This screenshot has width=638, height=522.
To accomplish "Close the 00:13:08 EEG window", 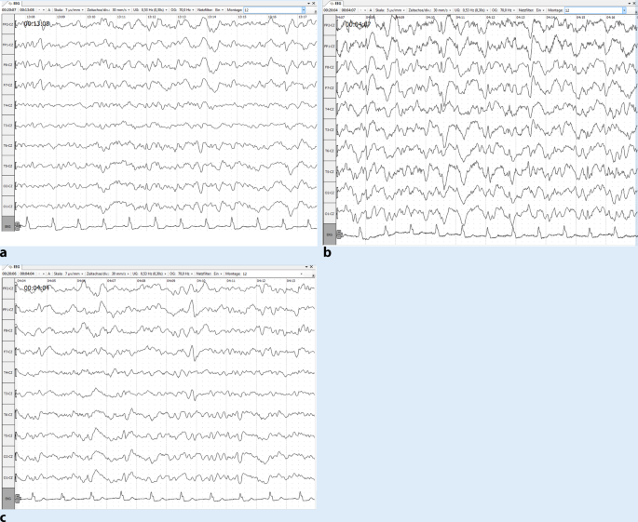I will 313,3.
